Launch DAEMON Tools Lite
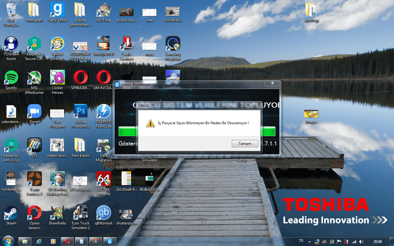Image resolution: width=394 pixels, height=246 pixels. tap(104, 116)
